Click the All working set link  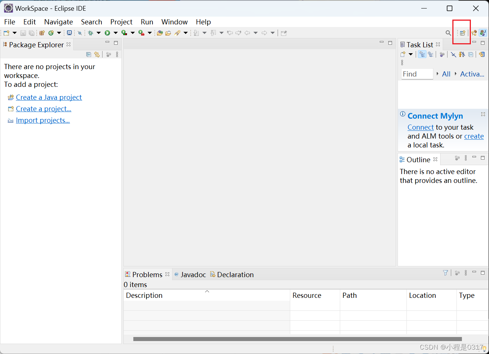coord(446,74)
